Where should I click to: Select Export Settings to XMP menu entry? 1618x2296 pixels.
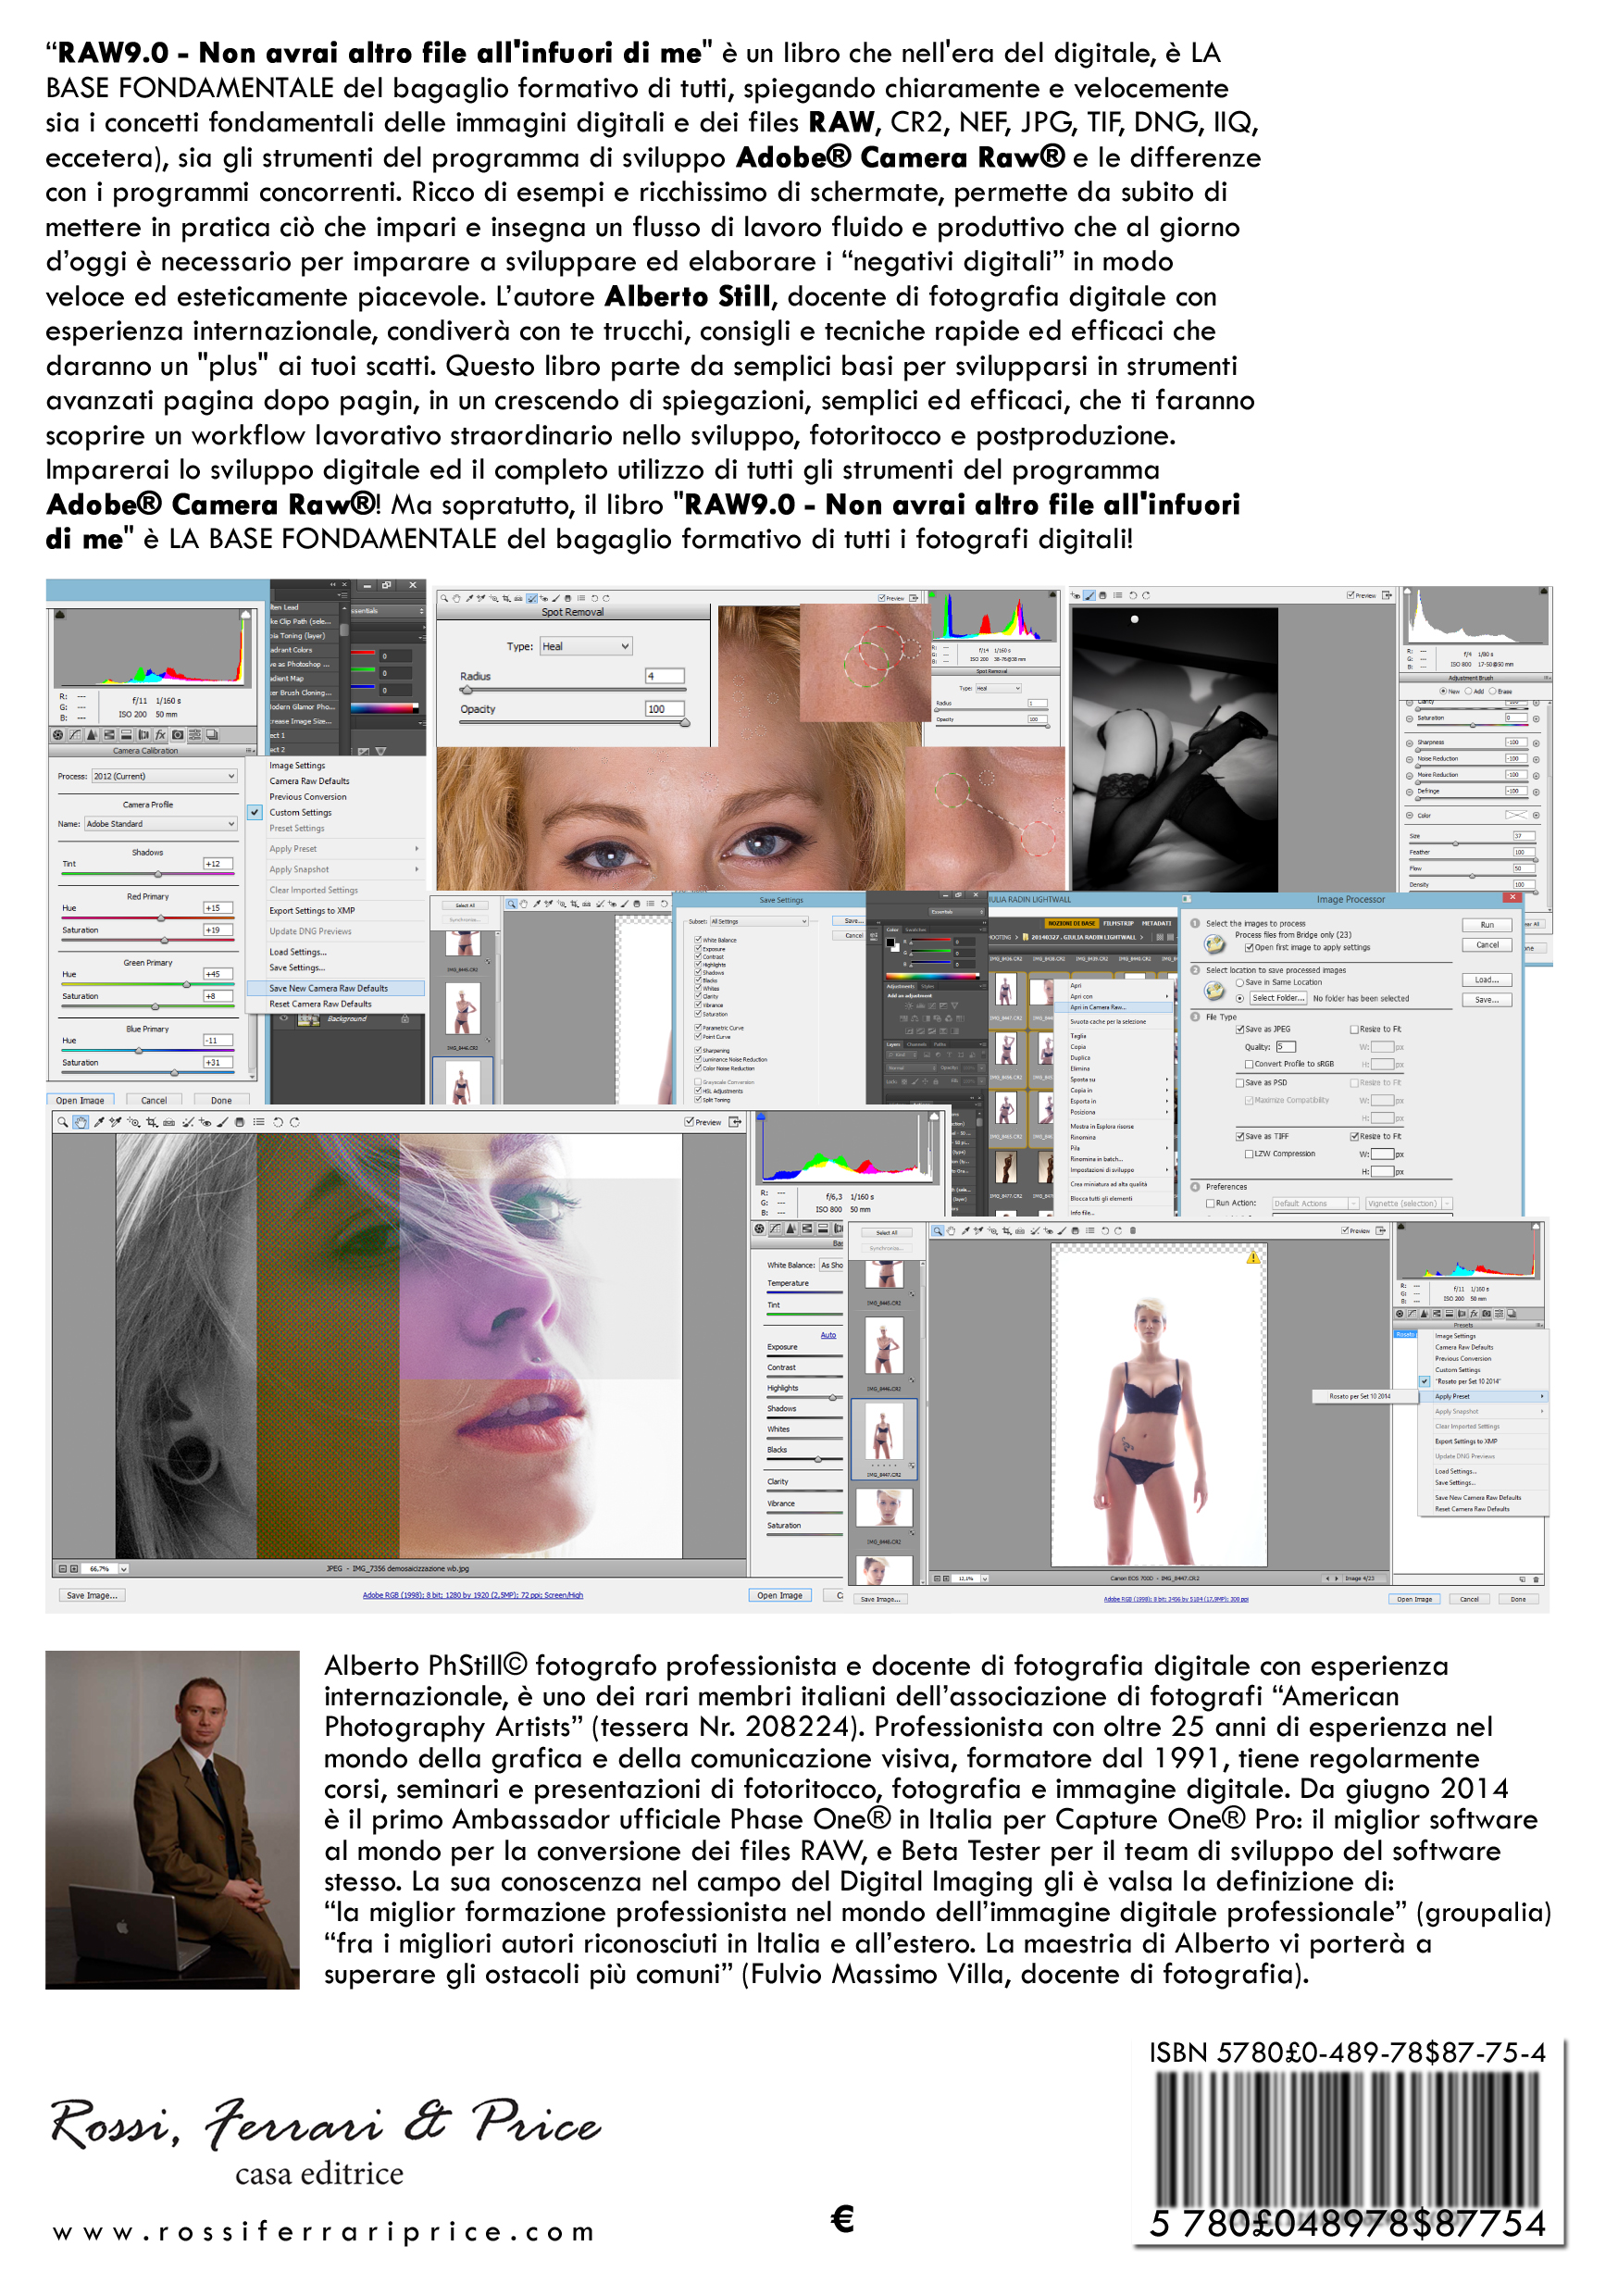tap(312, 911)
